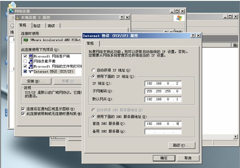Click help question mark in 本地连接 2 属性
The image size is (240, 168).
[122, 17]
